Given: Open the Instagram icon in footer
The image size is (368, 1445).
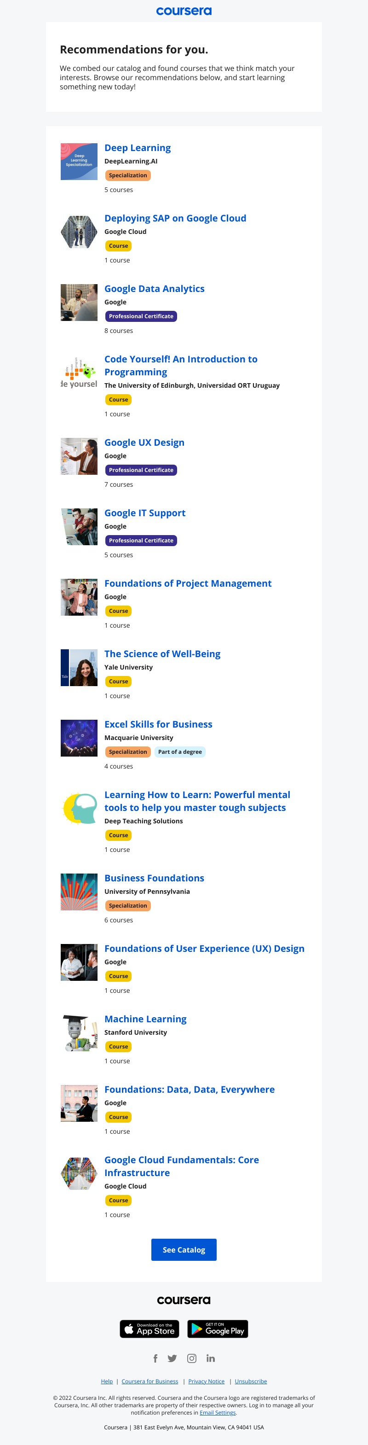Looking at the screenshot, I should click(191, 1358).
